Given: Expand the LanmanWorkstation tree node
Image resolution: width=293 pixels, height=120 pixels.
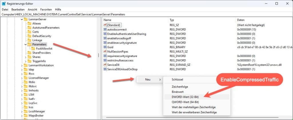Looking at the screenshot, I should point(22,65).
